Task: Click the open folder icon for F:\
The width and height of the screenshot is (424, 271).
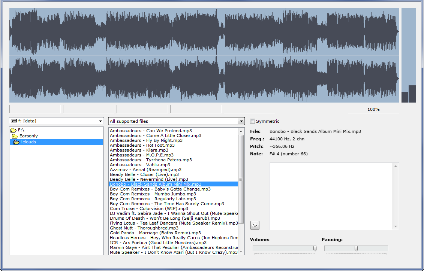Action: pyautogui.click(x=13, y=130)
